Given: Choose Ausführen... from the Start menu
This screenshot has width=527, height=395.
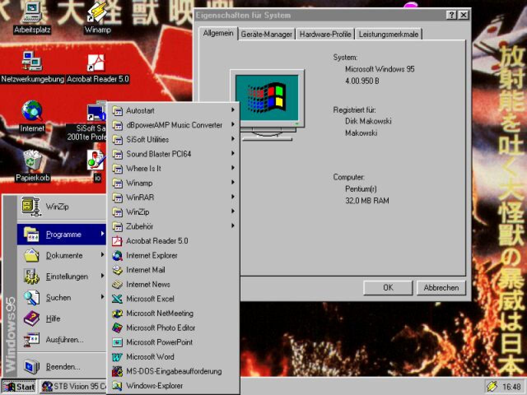Looking at the screenshot, I should click(x=62, y=339).
